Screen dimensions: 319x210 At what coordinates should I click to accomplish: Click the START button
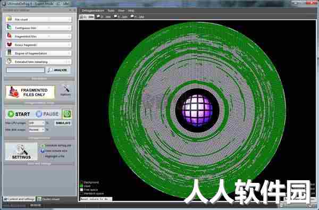coord(19,114)
